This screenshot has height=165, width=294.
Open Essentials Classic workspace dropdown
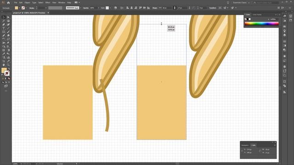(x=241, y=3)
